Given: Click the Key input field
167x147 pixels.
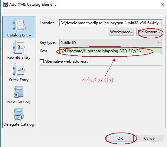Looking at the screenshot, I should pyautogui.click(x=110, y=51).
